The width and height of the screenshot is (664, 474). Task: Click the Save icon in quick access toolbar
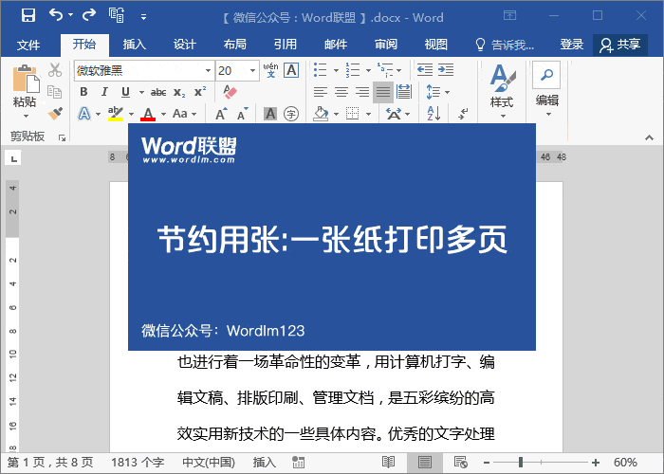[x=28, y=15]
